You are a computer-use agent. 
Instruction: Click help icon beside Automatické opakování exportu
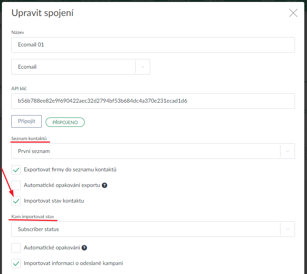coord(105,185)
